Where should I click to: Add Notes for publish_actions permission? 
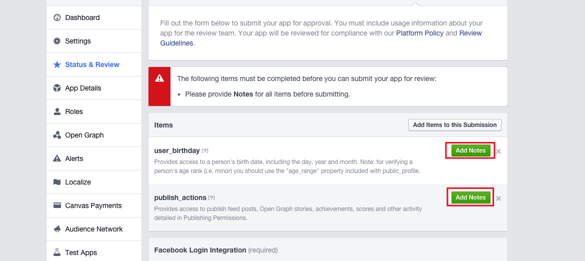click(x=470, y=197)
